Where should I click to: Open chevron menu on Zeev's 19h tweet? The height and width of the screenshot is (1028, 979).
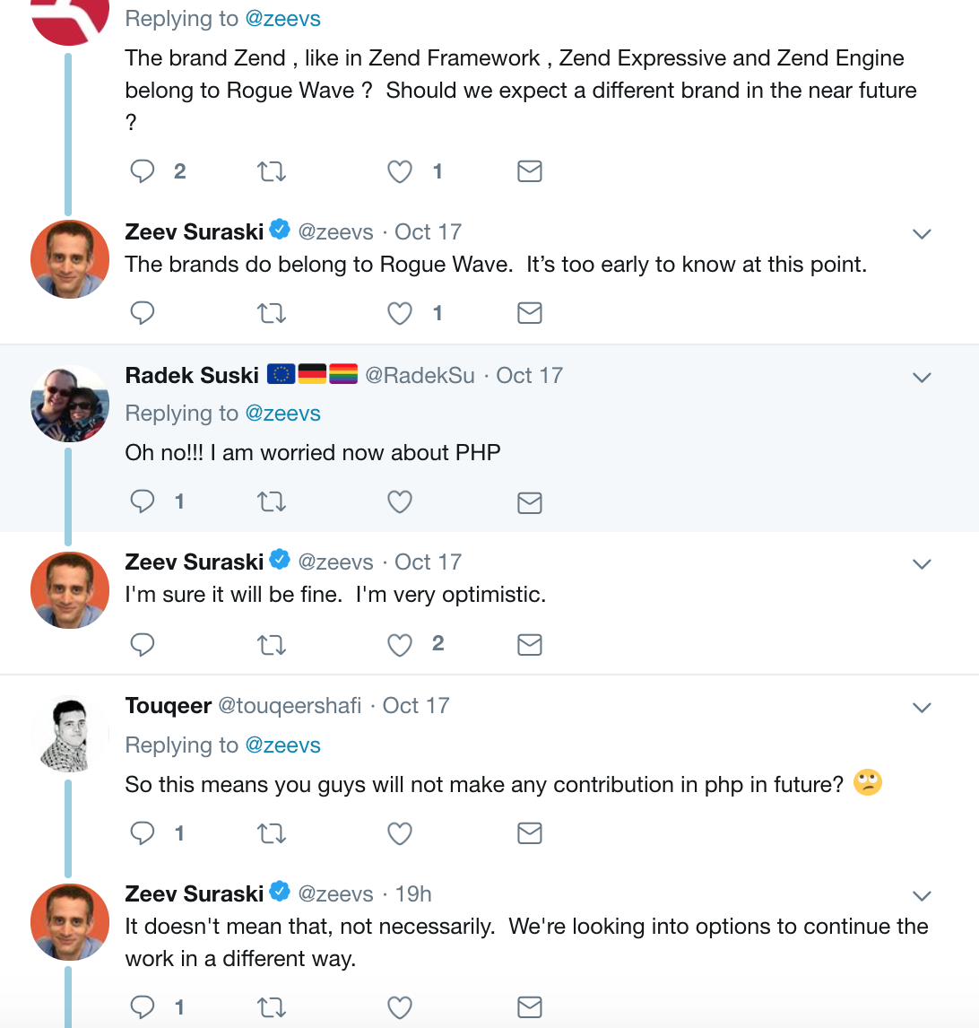(x=922, y=895)
